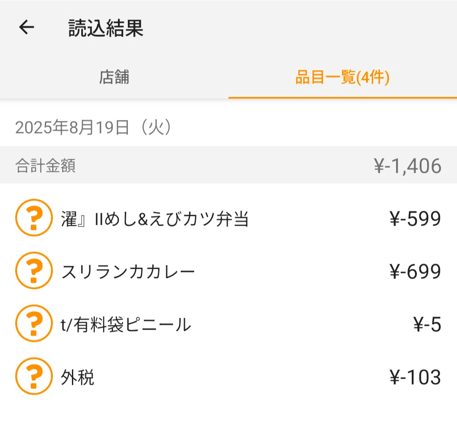
Task: Tap the total amount ¥-1,406
Action: pyautogui.click(x=408, y=166)
